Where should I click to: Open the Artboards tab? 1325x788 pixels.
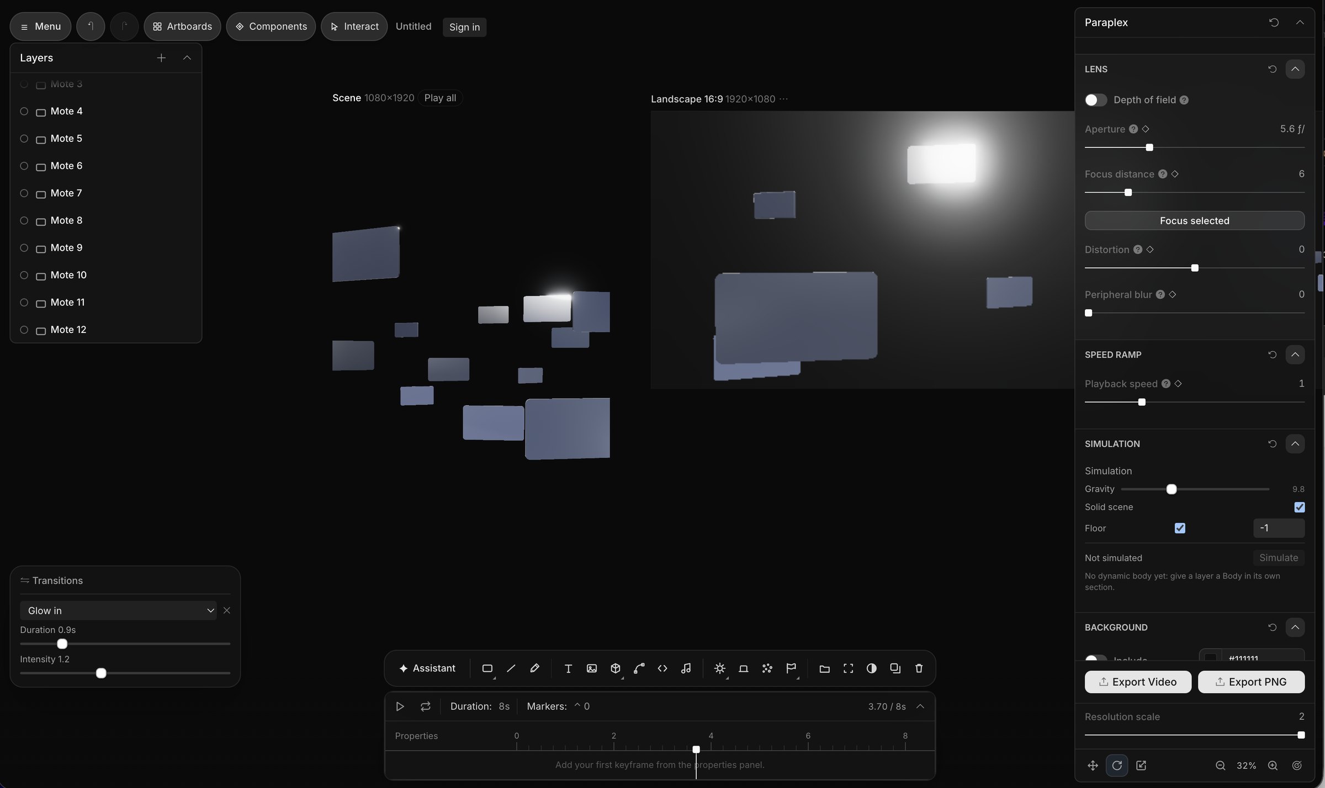(182, 27)
